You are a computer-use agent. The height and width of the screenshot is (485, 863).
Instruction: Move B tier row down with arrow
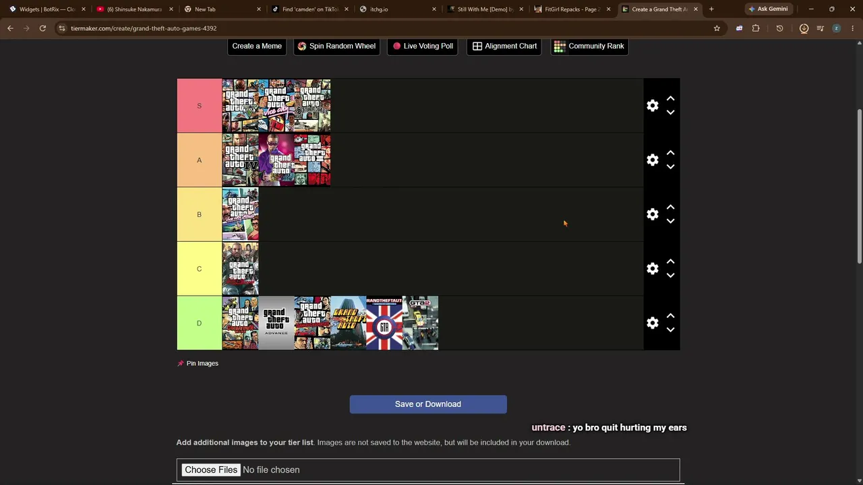pos(670,221)
